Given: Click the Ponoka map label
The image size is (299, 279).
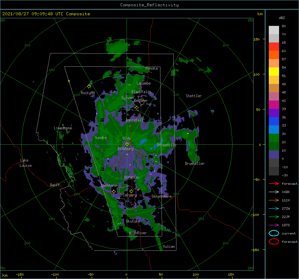Looking at the screenshot, I should (x=151, y=68).
